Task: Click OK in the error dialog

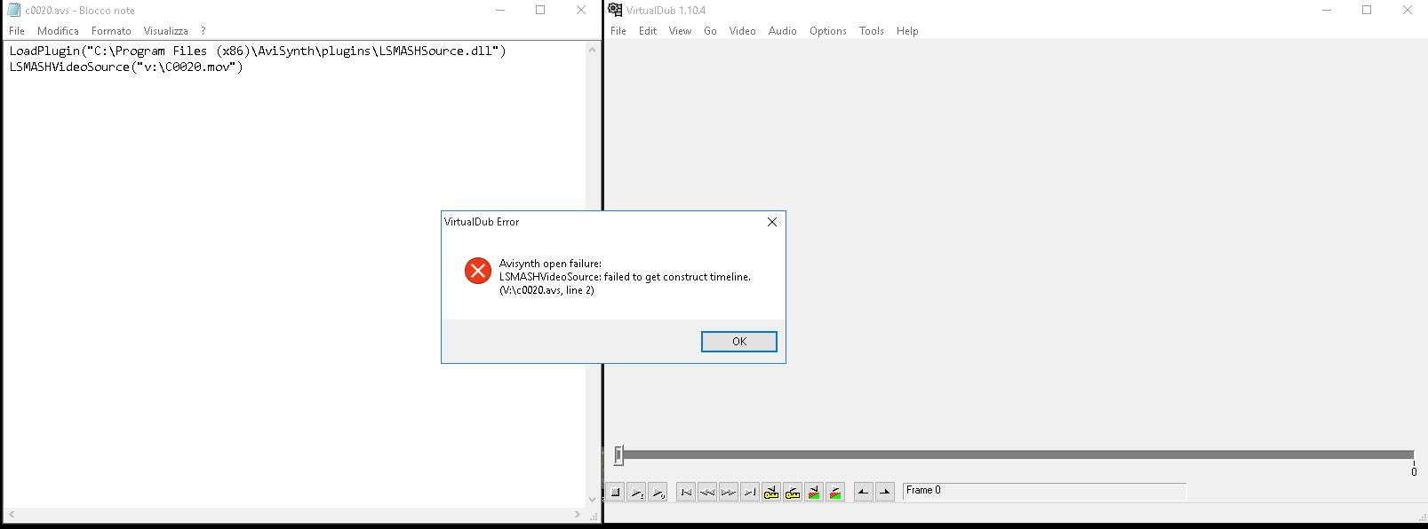Action: tap(739, 342)
